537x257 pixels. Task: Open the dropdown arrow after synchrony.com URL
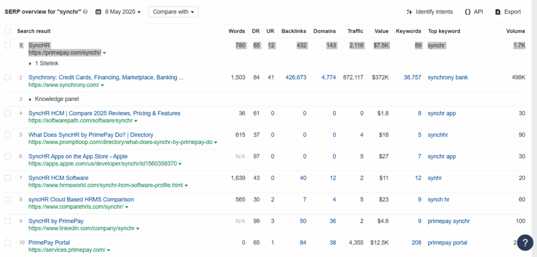[102, 85]
